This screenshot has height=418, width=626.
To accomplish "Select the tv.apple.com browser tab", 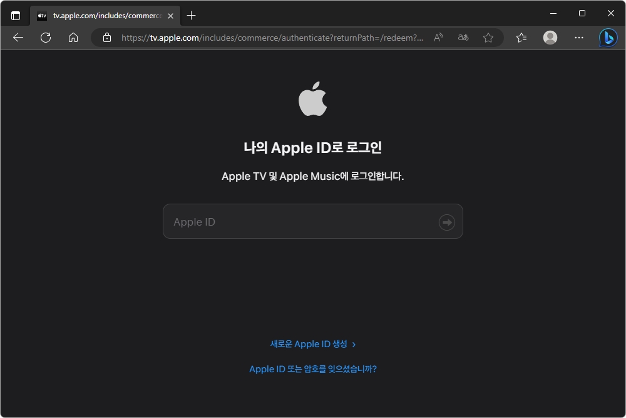I will 105,16.
